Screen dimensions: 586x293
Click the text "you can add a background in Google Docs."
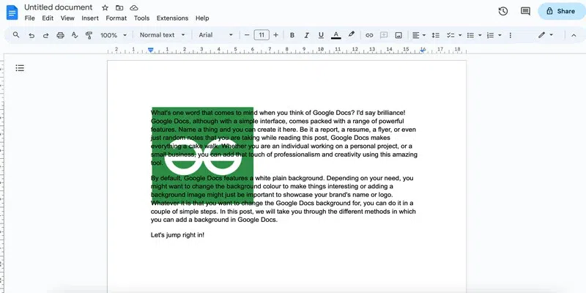pyautogui.click(x=214, y=220)
